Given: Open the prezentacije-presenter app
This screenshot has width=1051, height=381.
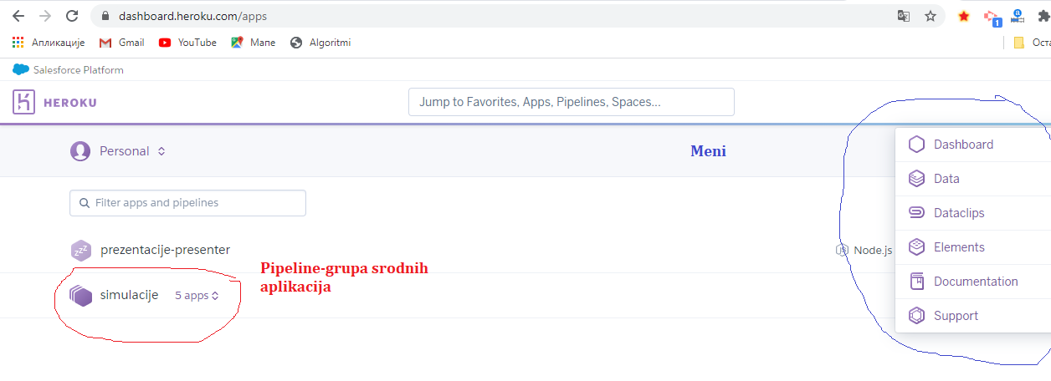Looking at the screenshot, I should pyautogui.click(x=165, y=250).
